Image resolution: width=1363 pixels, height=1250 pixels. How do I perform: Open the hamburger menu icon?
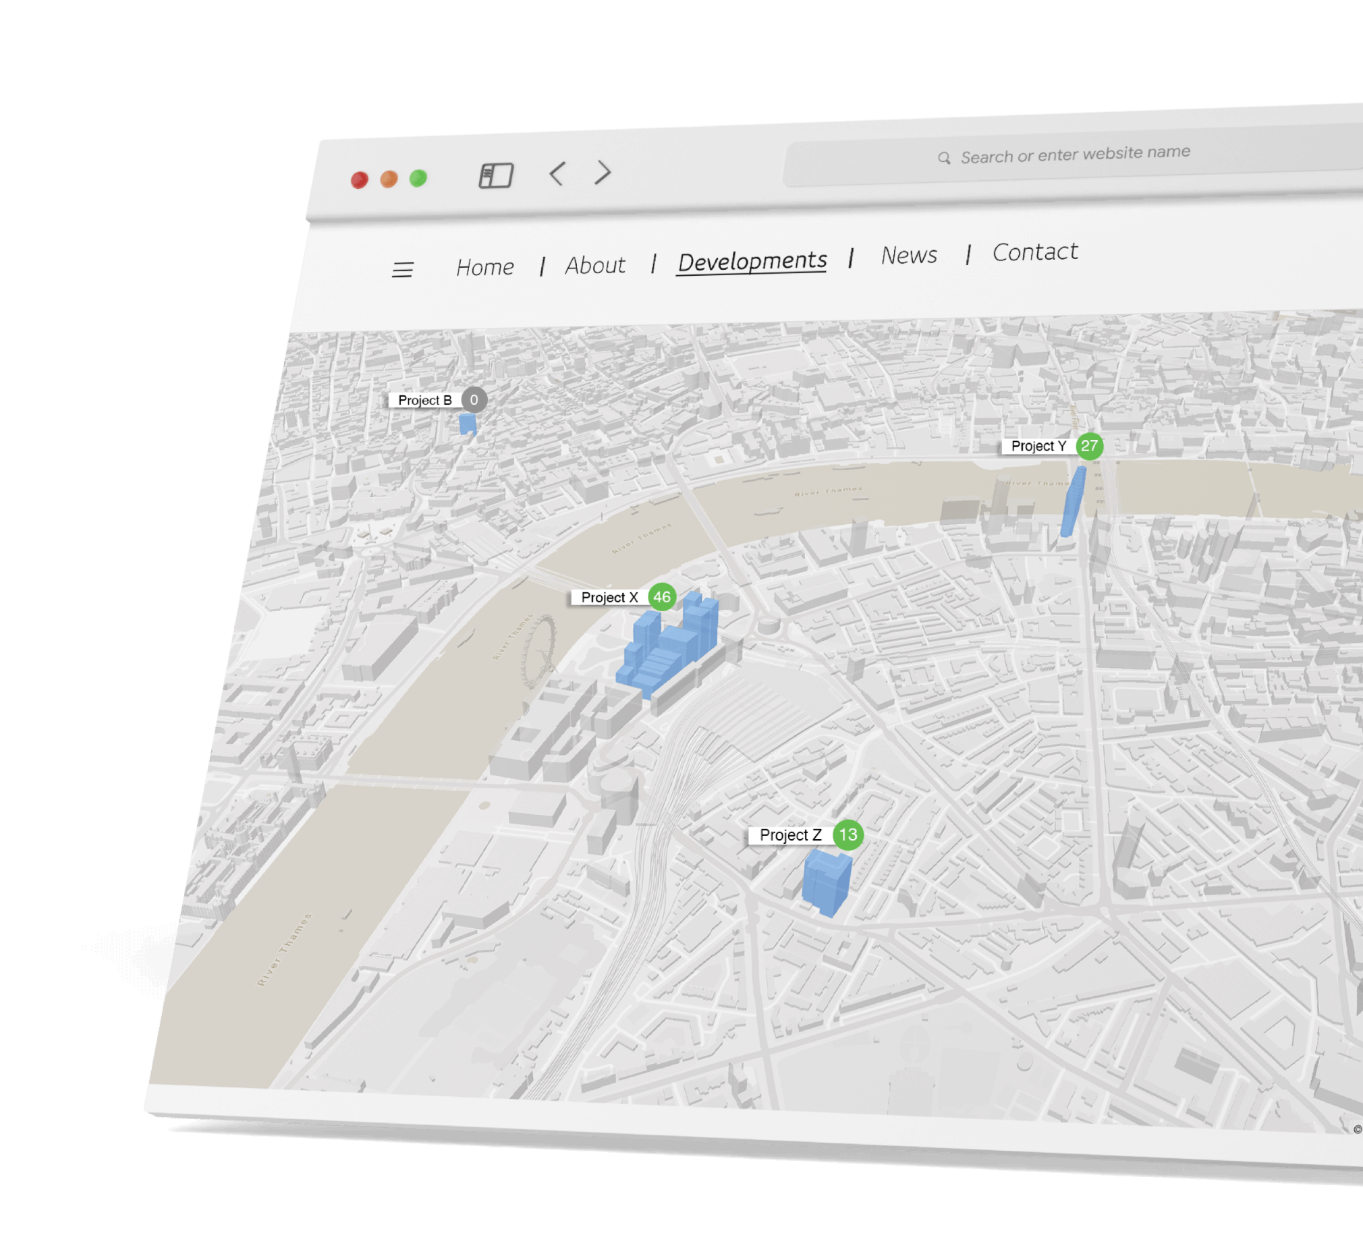click(x=402, y=270)
